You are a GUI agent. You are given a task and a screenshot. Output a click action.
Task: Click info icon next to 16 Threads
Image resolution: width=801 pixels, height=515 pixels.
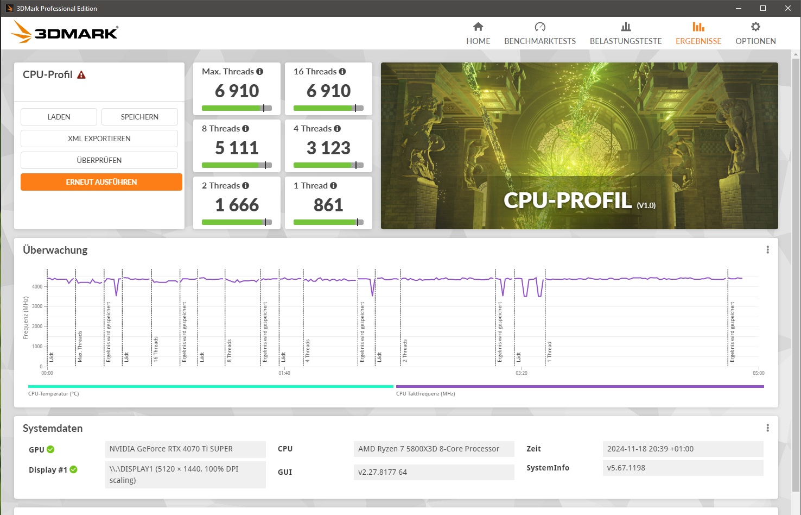tap(342, 72)
